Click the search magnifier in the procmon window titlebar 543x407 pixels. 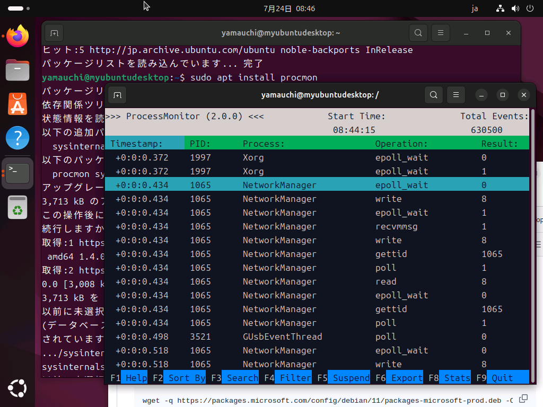coord(433,95)
